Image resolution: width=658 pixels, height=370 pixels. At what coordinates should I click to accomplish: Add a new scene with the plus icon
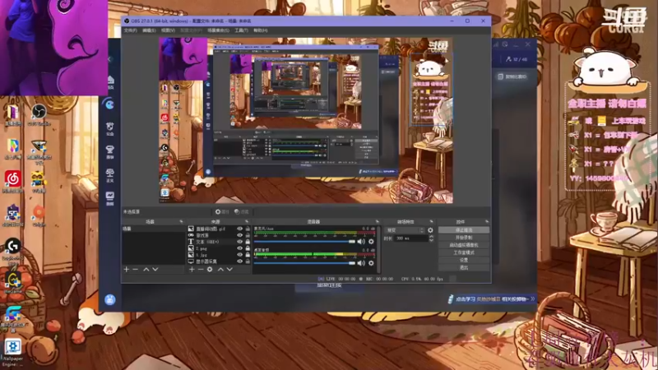coord(127,270)
